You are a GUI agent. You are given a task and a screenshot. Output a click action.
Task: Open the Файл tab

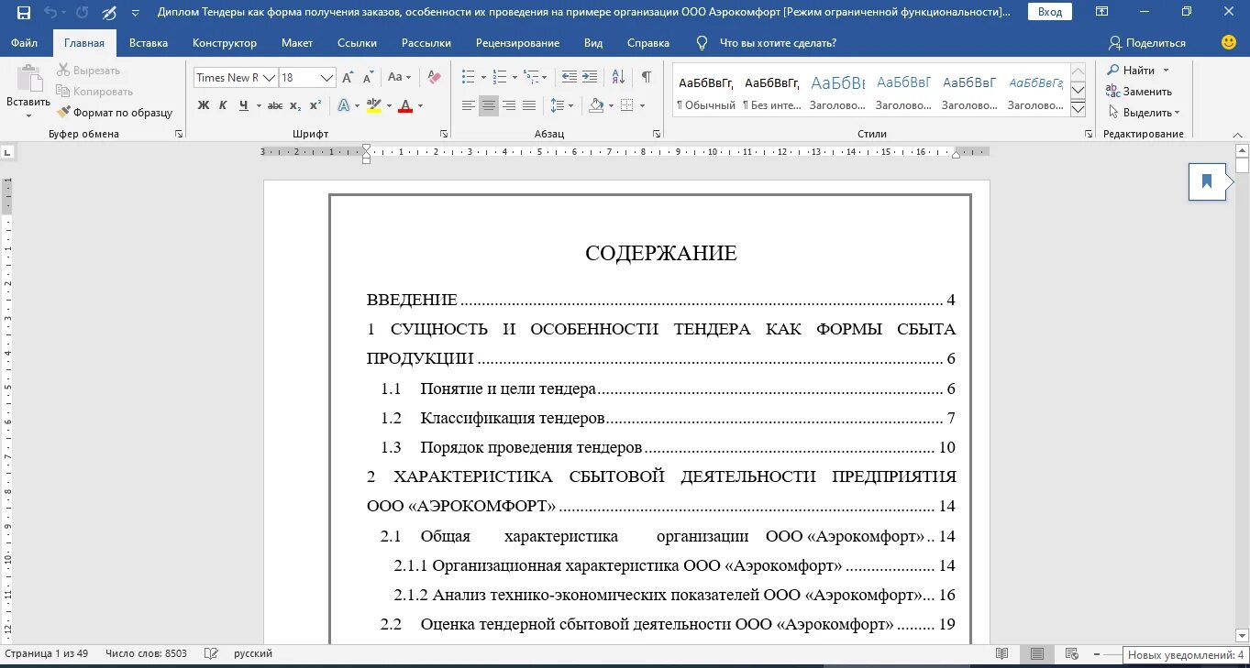pos(25,43)
